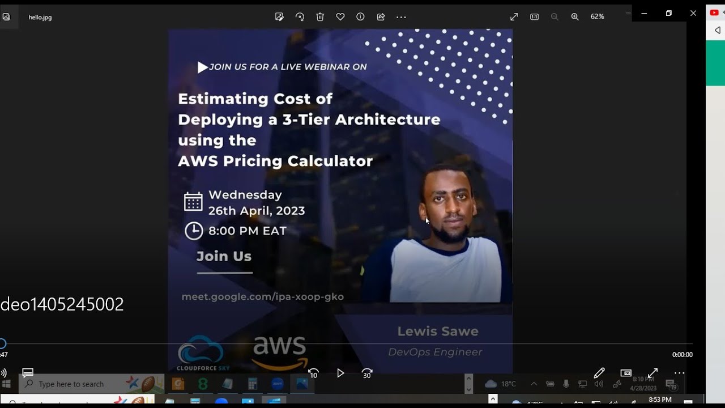Screen dimensions: 725x408
Task: Click the YouTube icon in side panel
Action: tap(714, 12)
